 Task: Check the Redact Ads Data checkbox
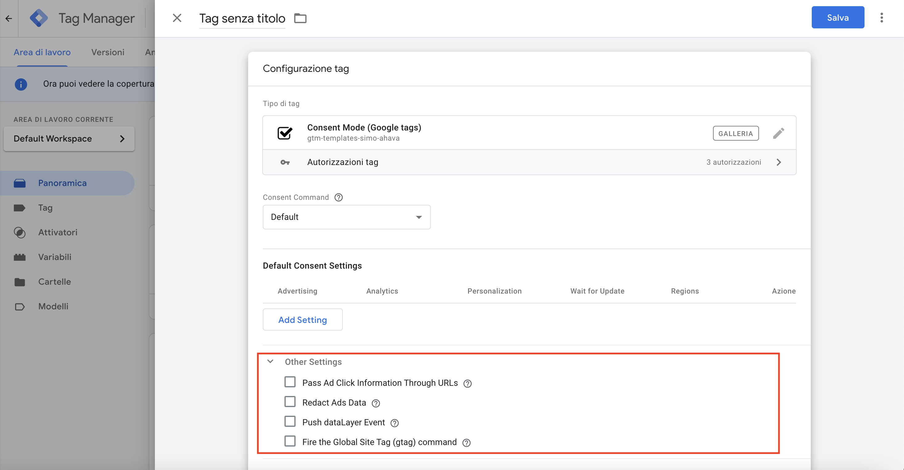(290, 402)
